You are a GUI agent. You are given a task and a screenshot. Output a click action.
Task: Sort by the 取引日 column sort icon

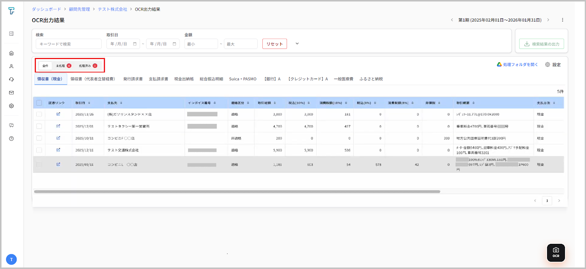pos(89,103)
